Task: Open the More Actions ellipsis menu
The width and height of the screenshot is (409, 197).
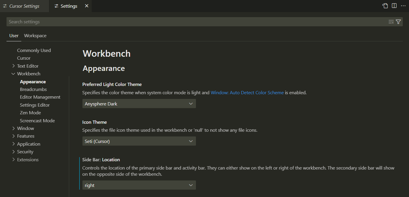Action: point(403,6)
